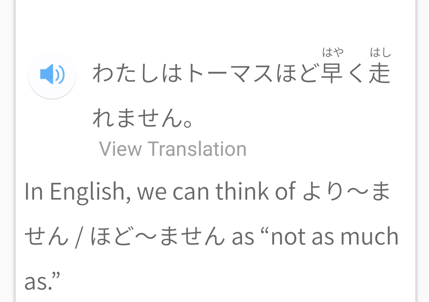Click the く between the two kanji

click(356, 74)
